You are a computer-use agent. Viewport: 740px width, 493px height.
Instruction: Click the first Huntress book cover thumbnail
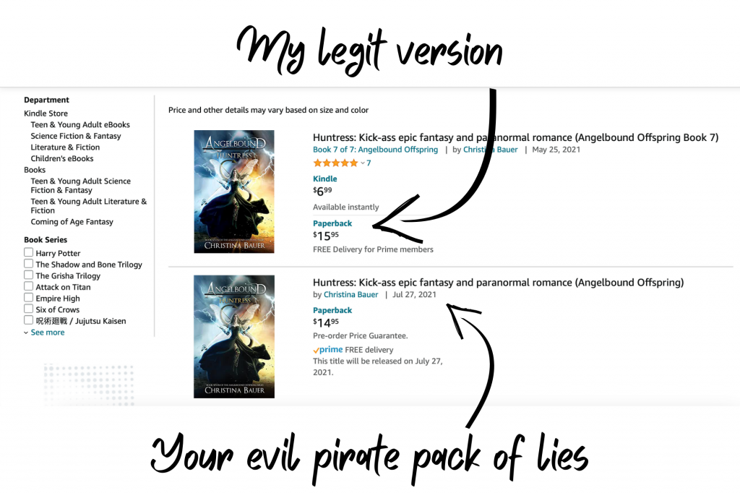pos(234,192)
